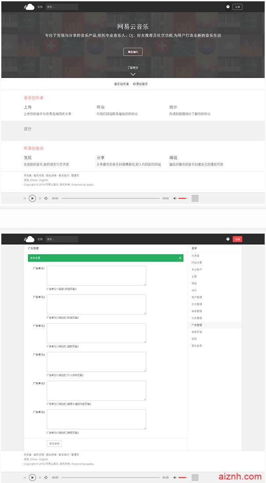The height and width of the screenshot is (483, 266).
Task: Focus the 广告单元1 text area
Action: (96, 275)
